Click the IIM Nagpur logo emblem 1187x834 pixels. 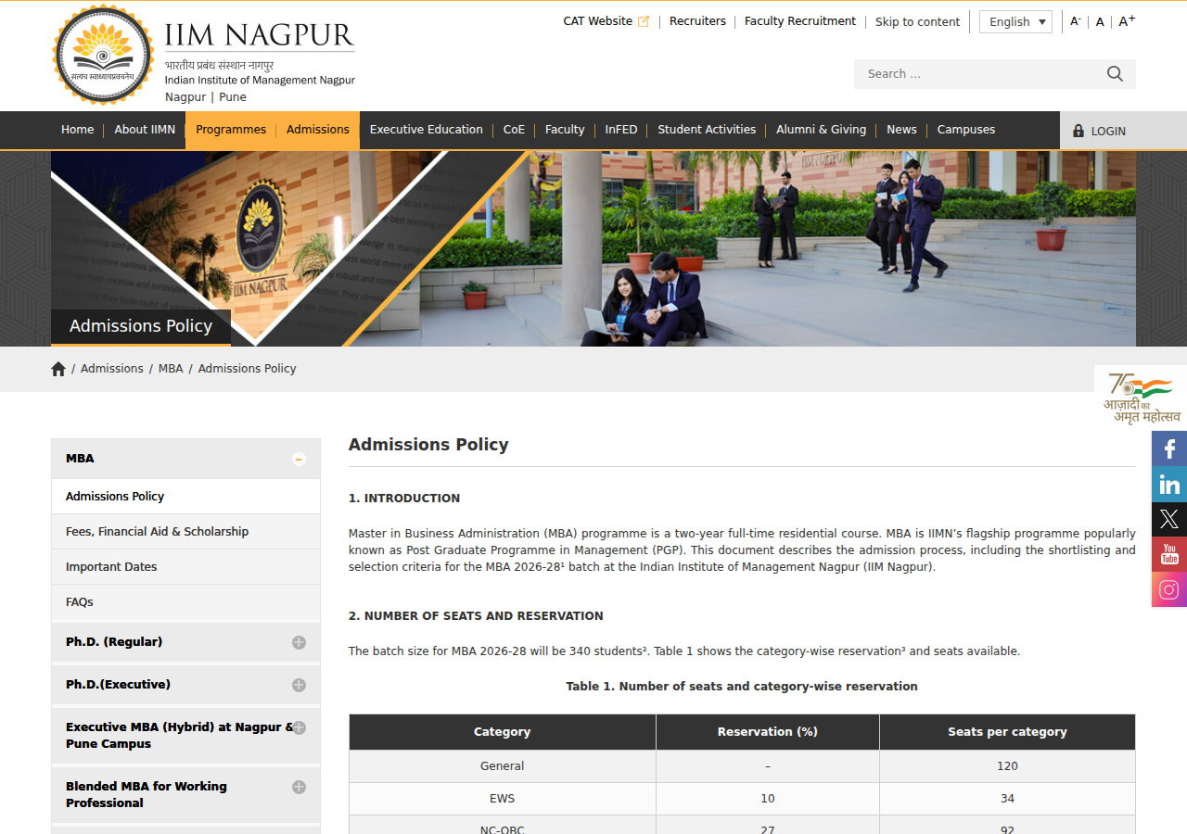pos(104,55)
